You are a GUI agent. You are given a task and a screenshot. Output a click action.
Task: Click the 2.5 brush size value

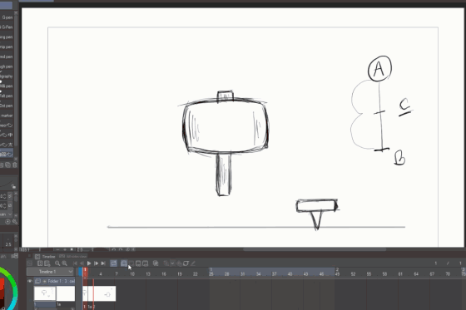click(x=8, y=244)
